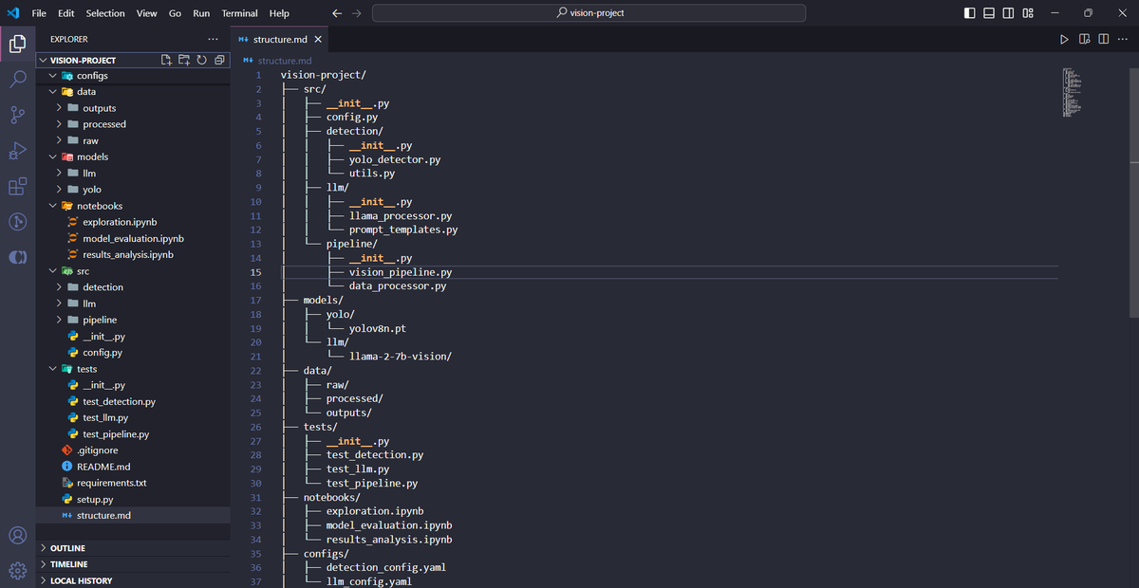This screenshot has height=588, width=1139.
Task: Open the Accounts icon in activity bar
Action: [17, 536]
